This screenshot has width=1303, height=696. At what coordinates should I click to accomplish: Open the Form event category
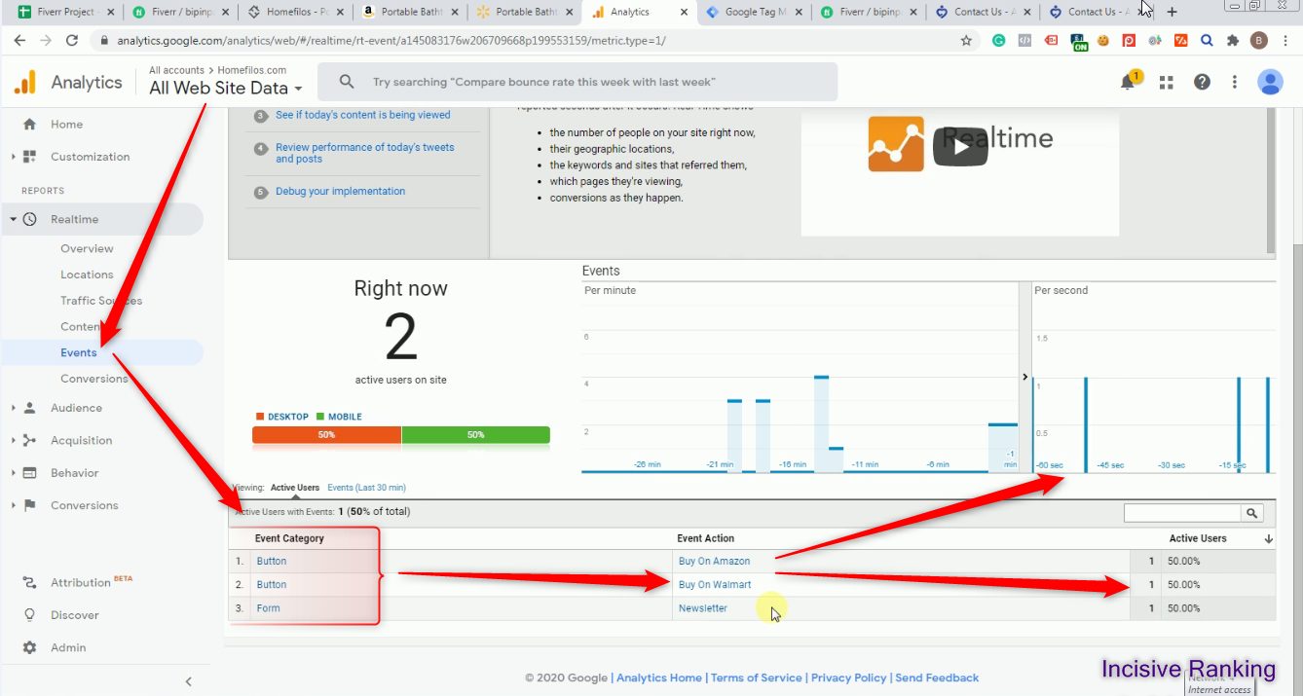point(268,608)
